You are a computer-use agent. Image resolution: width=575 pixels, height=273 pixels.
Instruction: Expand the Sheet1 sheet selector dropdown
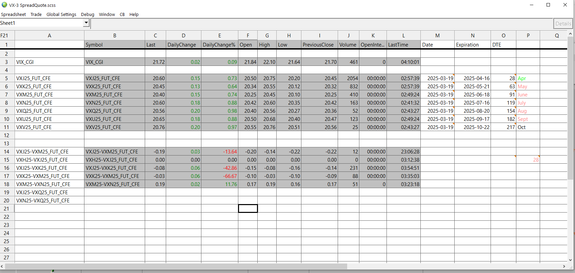pyautogui.click(x=86, y=23)
